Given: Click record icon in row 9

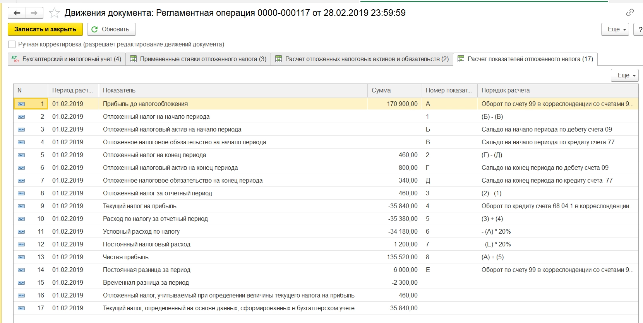Looking at the screenshot, I should pyautogui.click(x=21, y=206).
